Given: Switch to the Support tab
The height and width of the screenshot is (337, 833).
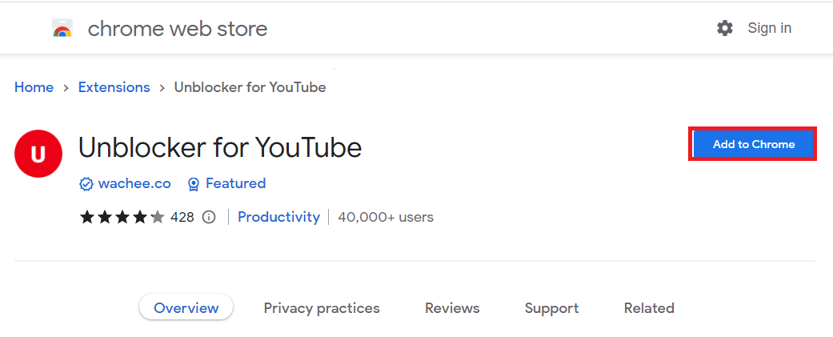Looking at the screenshot, I should [x=551, y=308].
